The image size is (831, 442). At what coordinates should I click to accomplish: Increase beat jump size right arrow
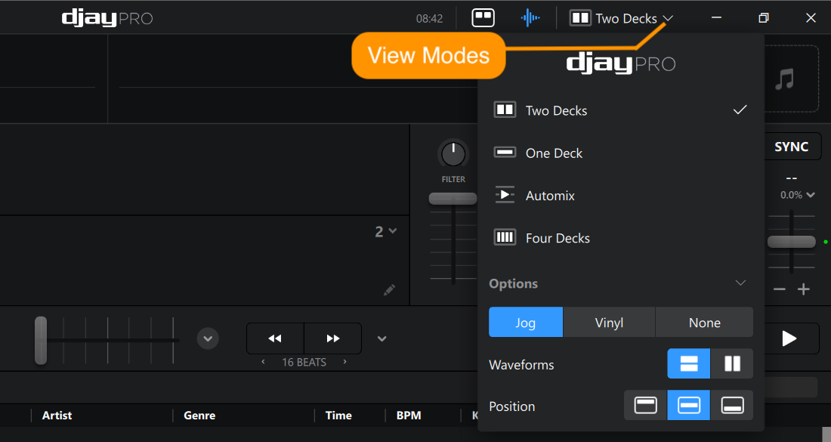(345, 362)
